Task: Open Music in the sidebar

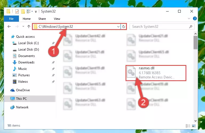Action: coord(22,69)
